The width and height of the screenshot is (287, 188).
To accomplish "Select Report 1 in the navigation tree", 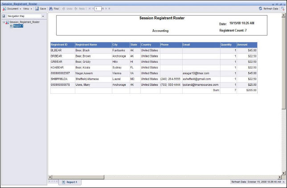I will click(18, 26).
